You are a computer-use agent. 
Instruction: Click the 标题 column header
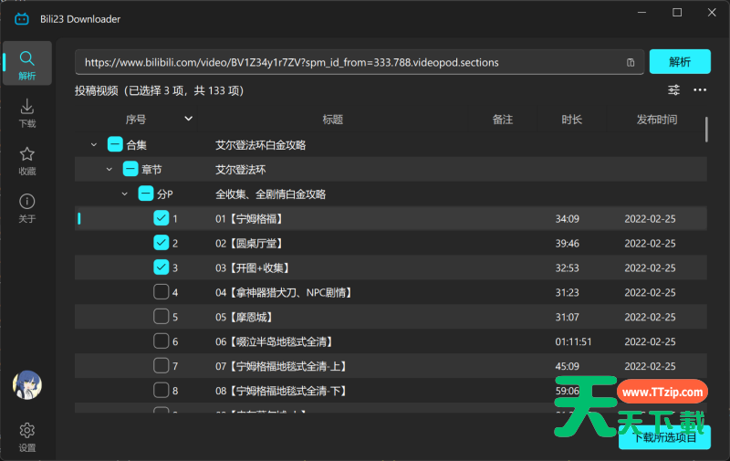(333, 120)
